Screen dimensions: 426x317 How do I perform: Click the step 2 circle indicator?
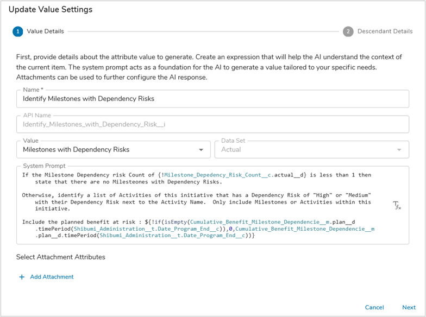(348, 31)
